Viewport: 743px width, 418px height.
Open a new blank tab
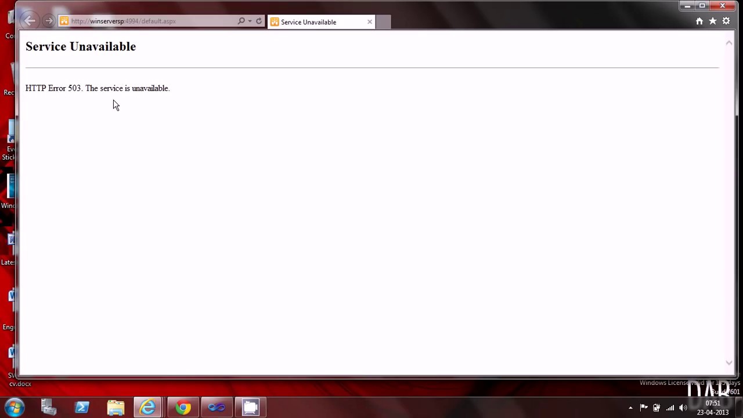(383, 22)
